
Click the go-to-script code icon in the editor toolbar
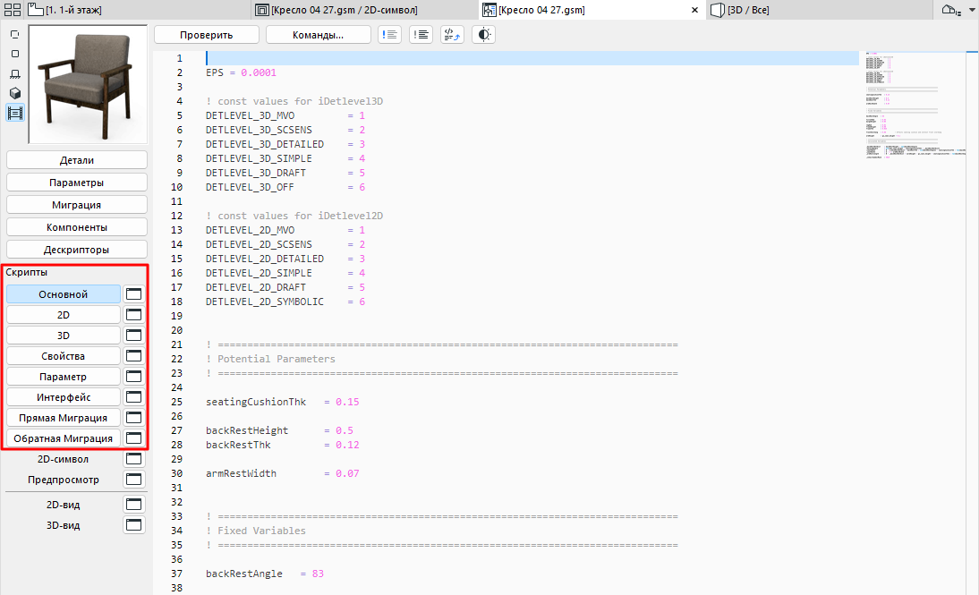(x=451, y=34)
